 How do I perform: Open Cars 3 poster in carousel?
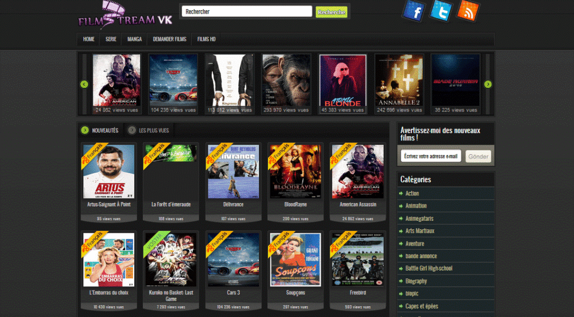(173, 80)
